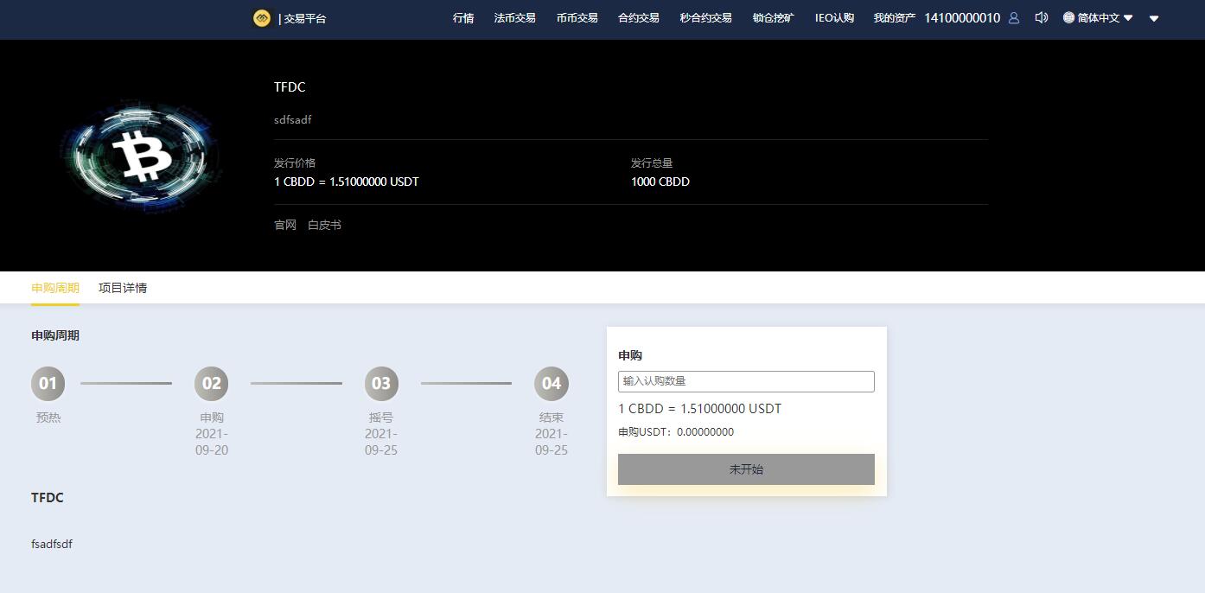Screen dimensions: 1205x593
Task: Click the TFDC project title in banner
Action: (290, 87)
